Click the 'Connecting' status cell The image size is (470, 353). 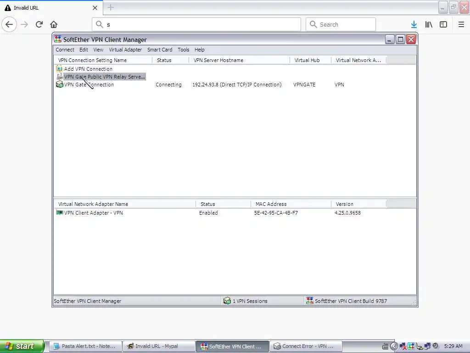pyautogui.click(x=168, y=85)
